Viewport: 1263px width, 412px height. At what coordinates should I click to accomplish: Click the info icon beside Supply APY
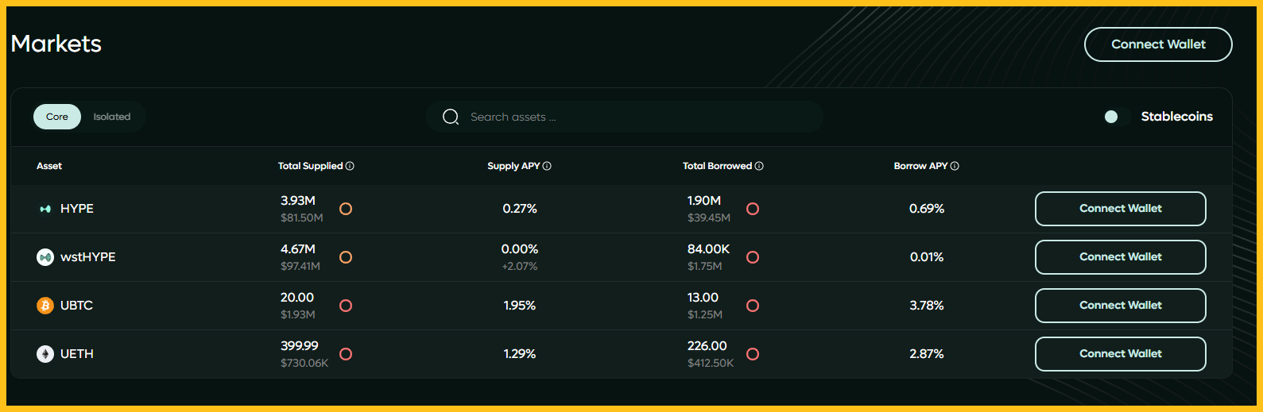point(547,166)
